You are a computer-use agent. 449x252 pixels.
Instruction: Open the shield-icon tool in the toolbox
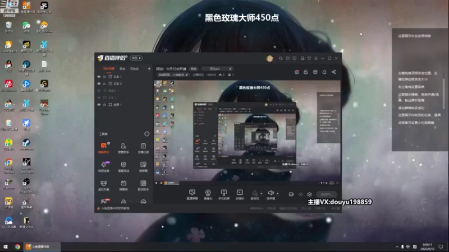point(123,166)
